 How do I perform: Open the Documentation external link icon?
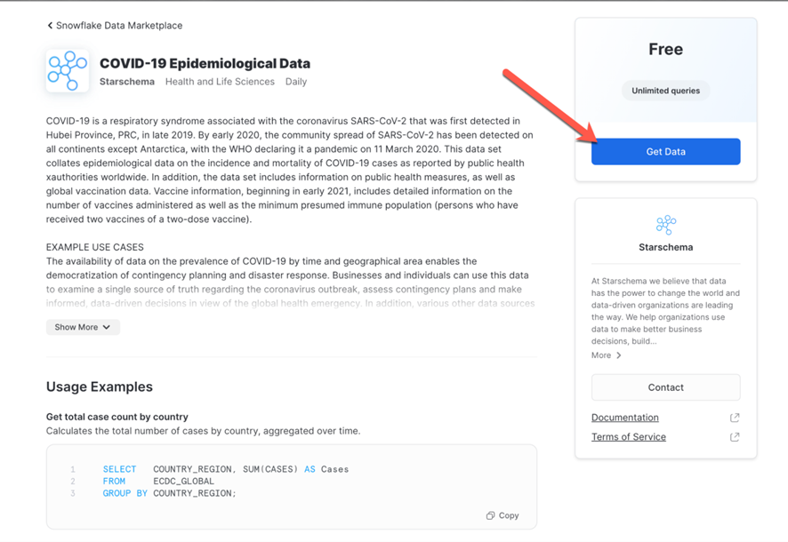[x=735, y=418]
